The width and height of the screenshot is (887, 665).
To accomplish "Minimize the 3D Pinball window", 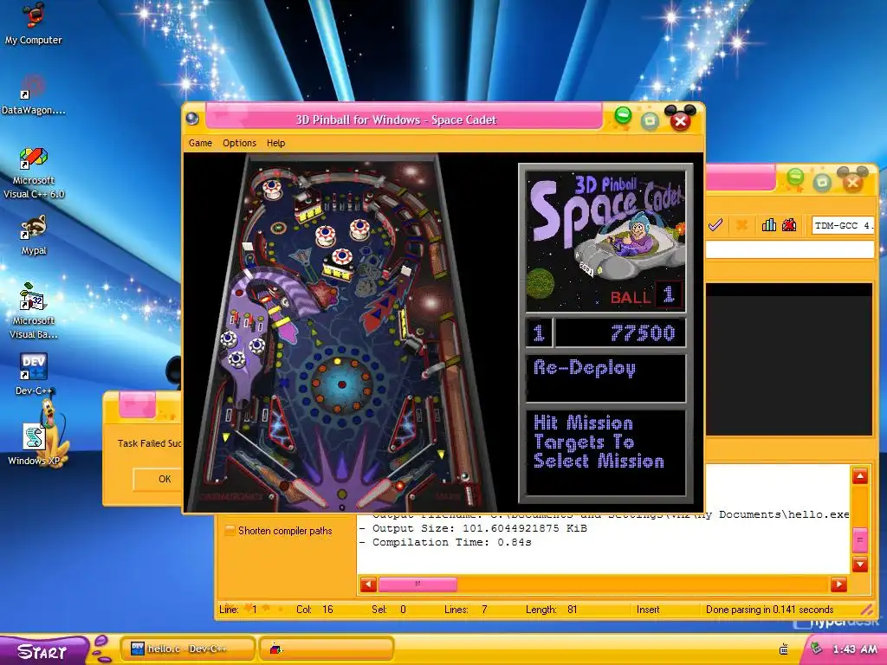I will pos(623,116).
